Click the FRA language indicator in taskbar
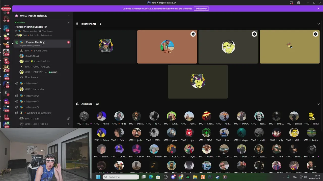 (295, 177)
